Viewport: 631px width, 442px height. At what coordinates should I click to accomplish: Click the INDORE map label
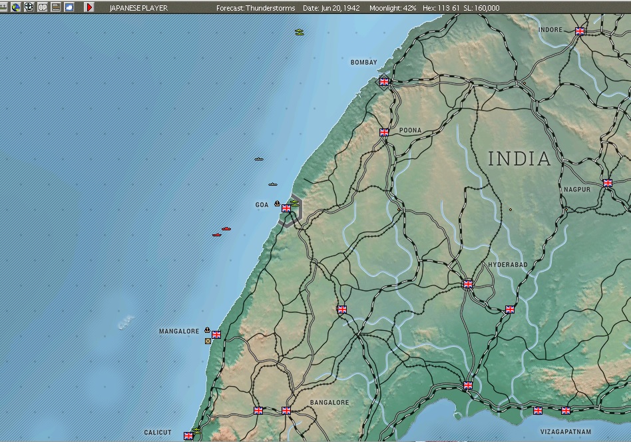(x=550, y=30)
